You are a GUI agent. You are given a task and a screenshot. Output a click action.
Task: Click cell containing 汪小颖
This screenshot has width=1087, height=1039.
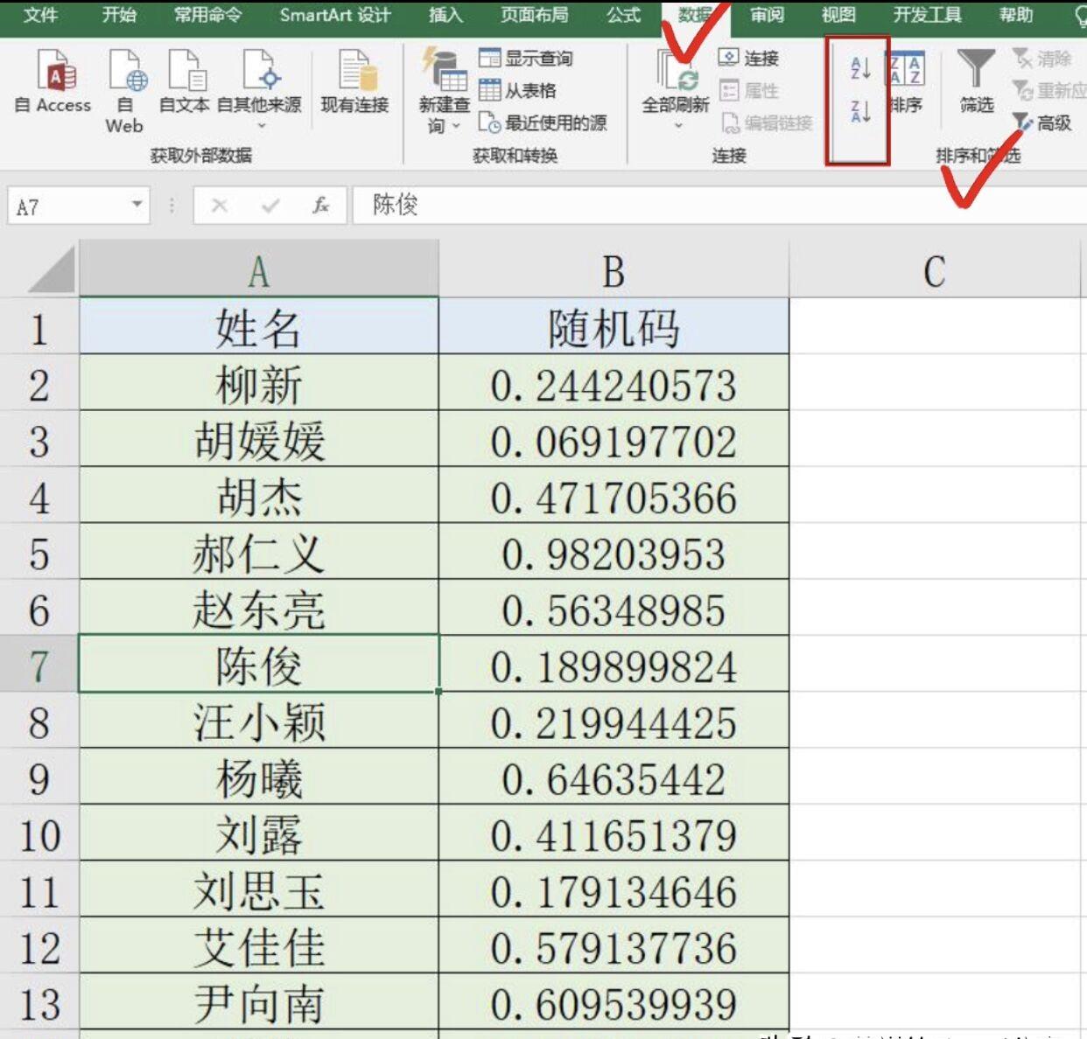pos(259,722)
